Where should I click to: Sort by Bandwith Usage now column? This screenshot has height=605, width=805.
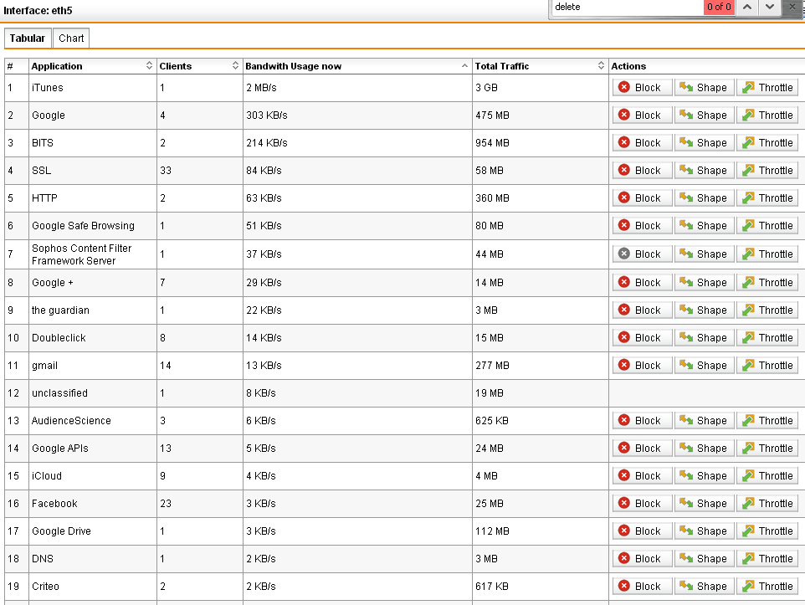[x=356, y=66]
